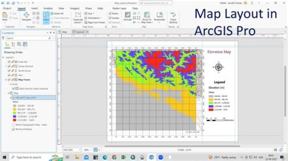Select the third Contents list-by icon
The image size is (288, 161).
(x=19, y=44)
